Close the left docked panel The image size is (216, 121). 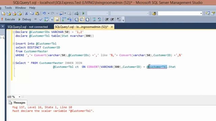(x=3, y=26)
